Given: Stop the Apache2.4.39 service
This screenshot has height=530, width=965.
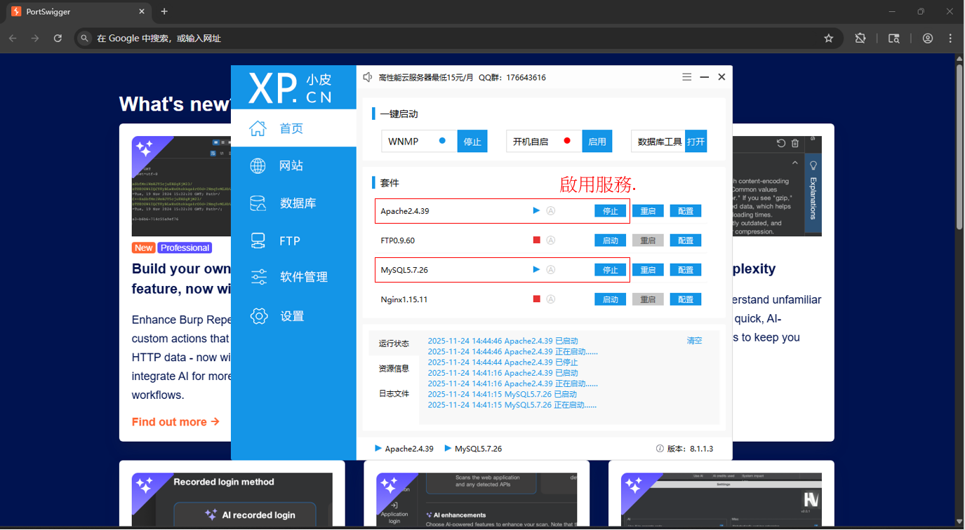Looking at the screenshot, I should click(611, 211).
